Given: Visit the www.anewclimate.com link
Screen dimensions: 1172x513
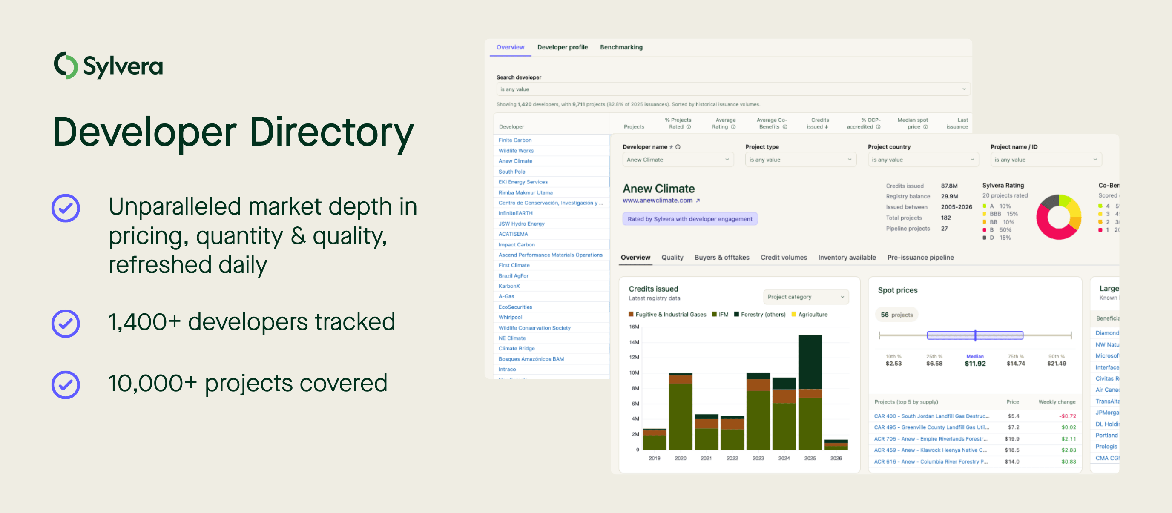Looking at the screenshot, I should tap(658, 201).
